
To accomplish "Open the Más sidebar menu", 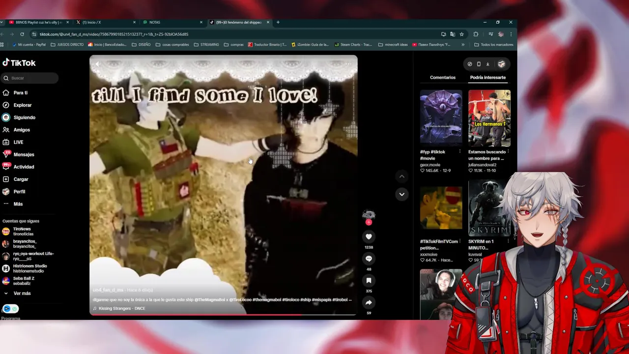I will [x=12, y=204].
